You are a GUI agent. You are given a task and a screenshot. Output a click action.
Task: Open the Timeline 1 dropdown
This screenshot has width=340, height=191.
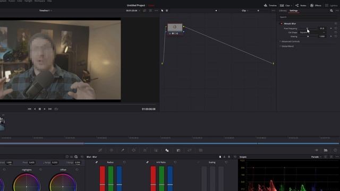(x=46, y=11)
